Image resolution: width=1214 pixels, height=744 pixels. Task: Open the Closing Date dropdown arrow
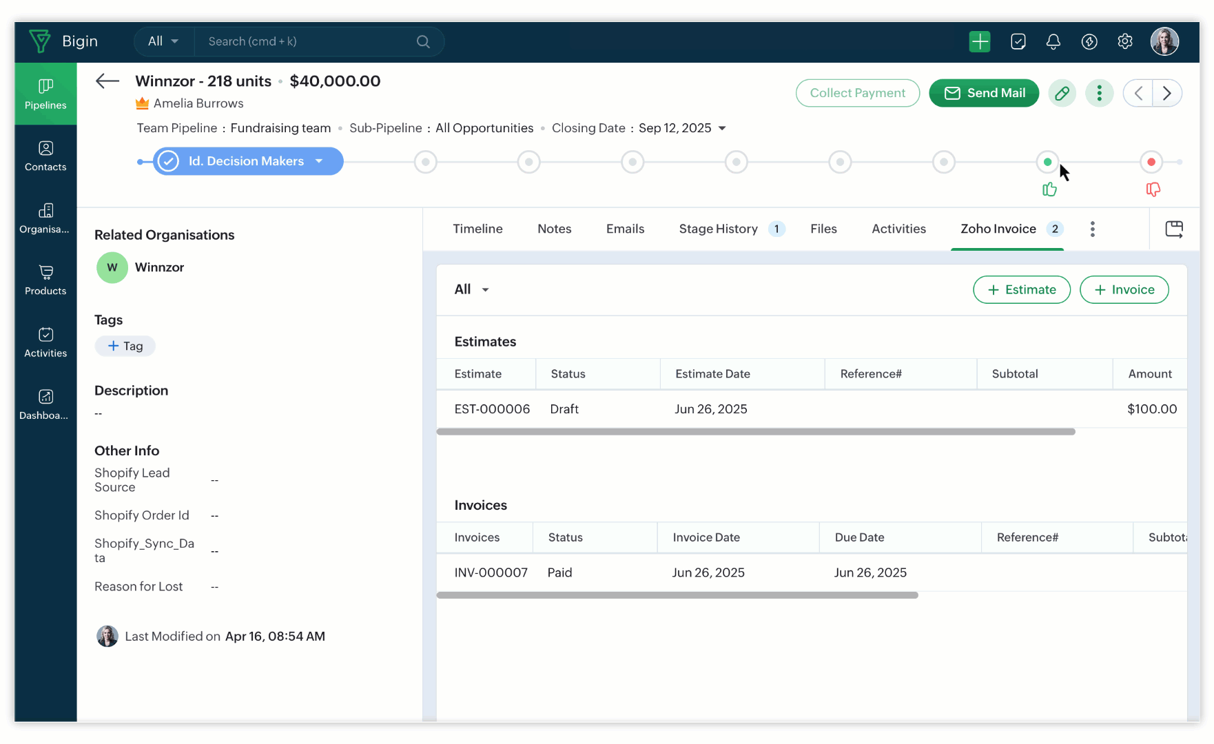pos(722,128)
